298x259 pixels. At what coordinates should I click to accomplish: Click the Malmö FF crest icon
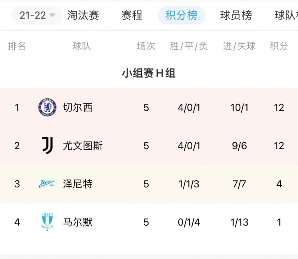click(47, 222)
